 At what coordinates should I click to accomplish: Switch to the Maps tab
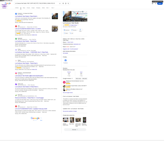(24, 8)
